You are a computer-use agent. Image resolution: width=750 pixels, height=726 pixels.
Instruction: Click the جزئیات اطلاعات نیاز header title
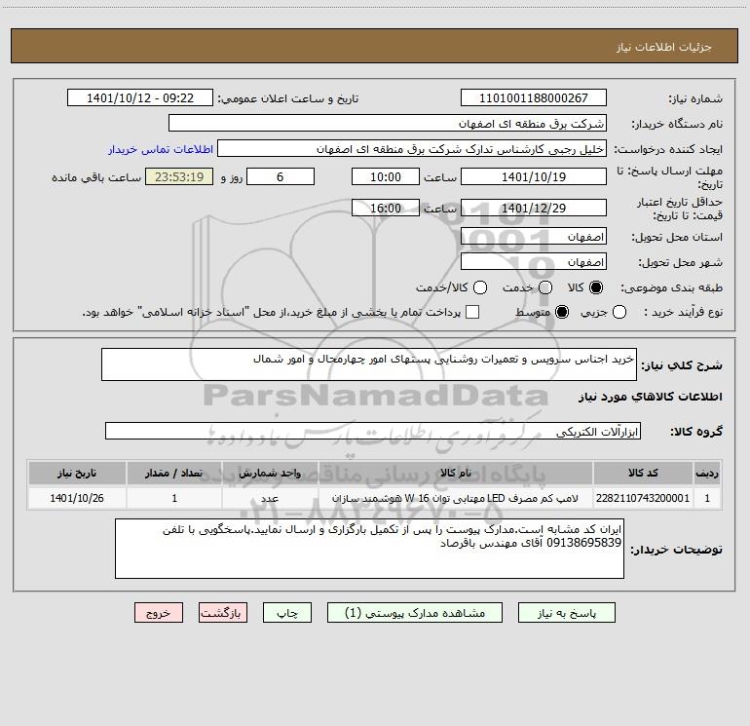coord(664,47)
